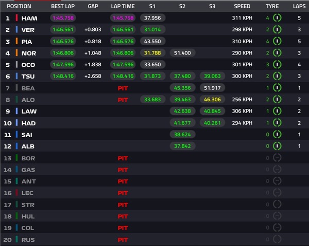Click SAI's S2 time 38.624
309x246 pixels.
182,135
